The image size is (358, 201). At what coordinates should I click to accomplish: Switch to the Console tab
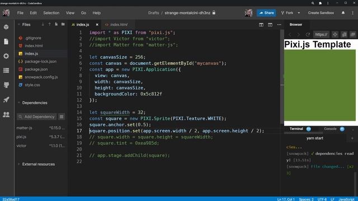coord(334,129)
